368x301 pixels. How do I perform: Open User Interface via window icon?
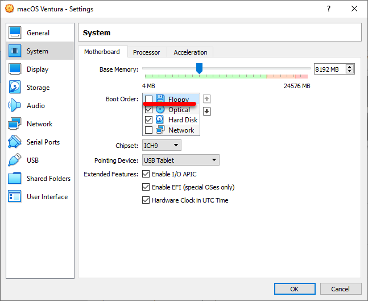(15, 196)
